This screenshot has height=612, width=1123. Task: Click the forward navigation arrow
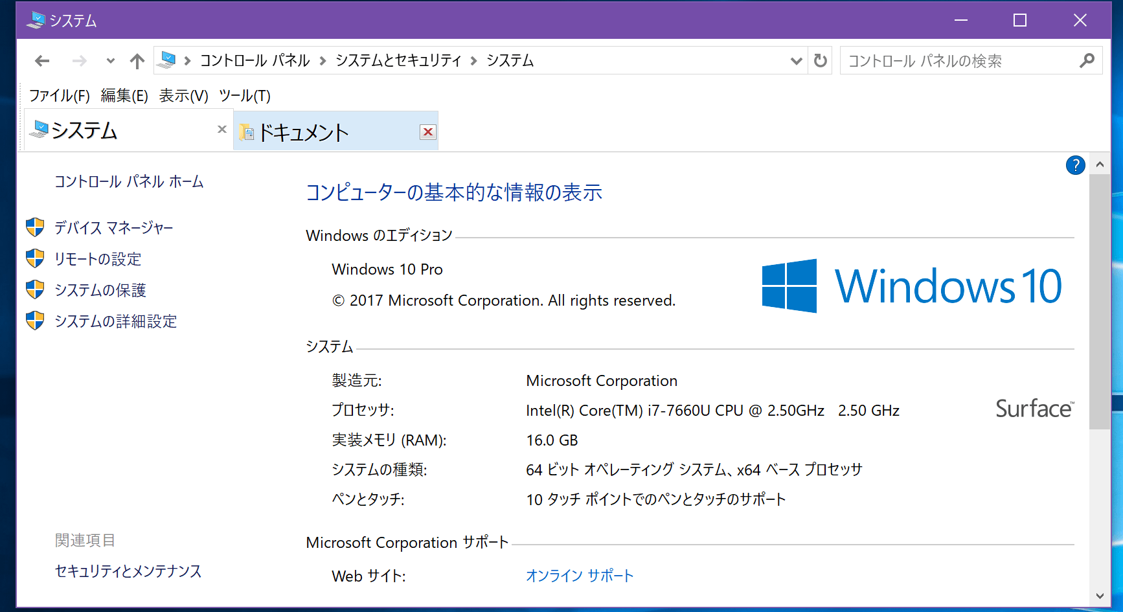pyautogui.click(x=79, y=61)
